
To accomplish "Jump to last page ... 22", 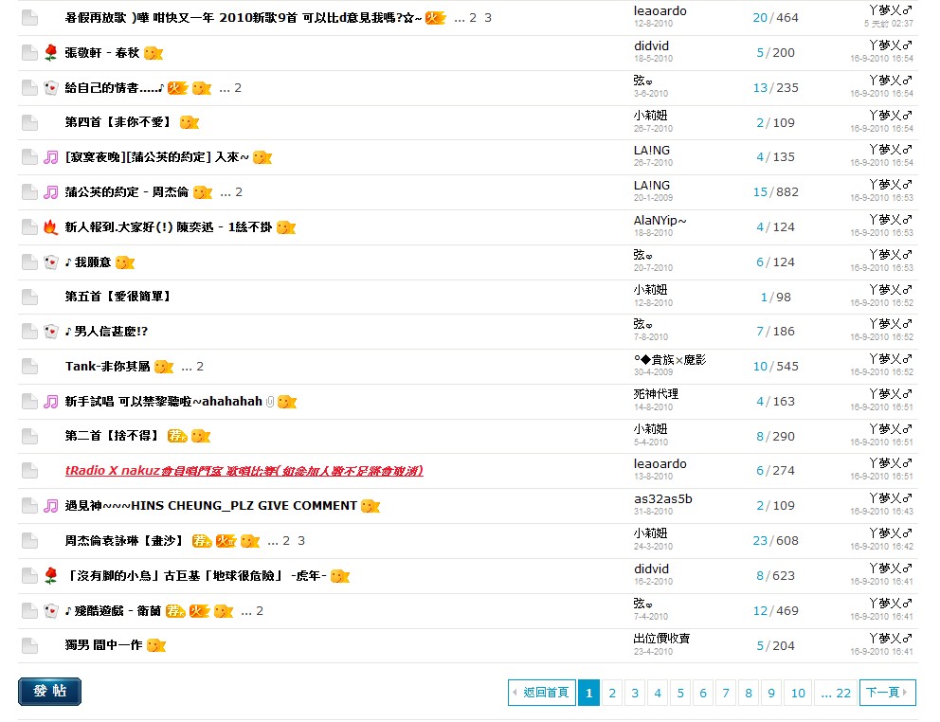I will tap(836, 694).
